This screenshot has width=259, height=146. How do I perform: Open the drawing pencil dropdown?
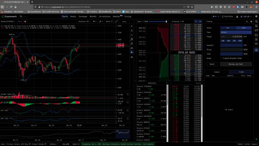tap(101, 21)
